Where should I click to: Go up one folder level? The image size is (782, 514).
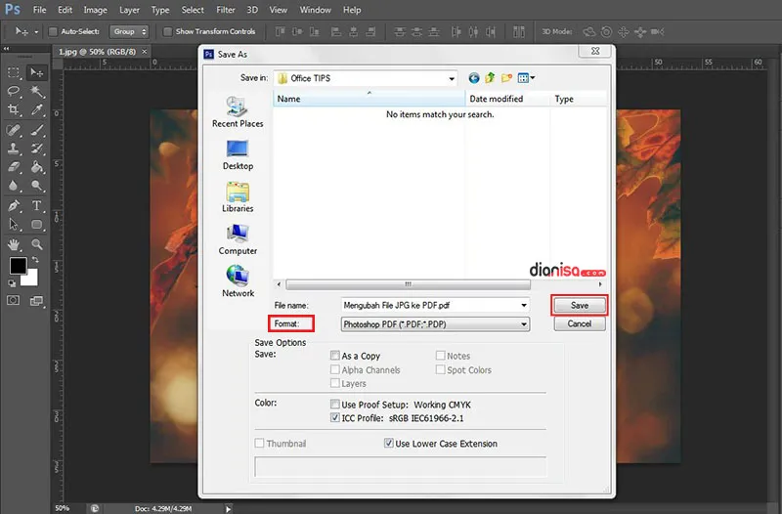click(x=490, y=78)
